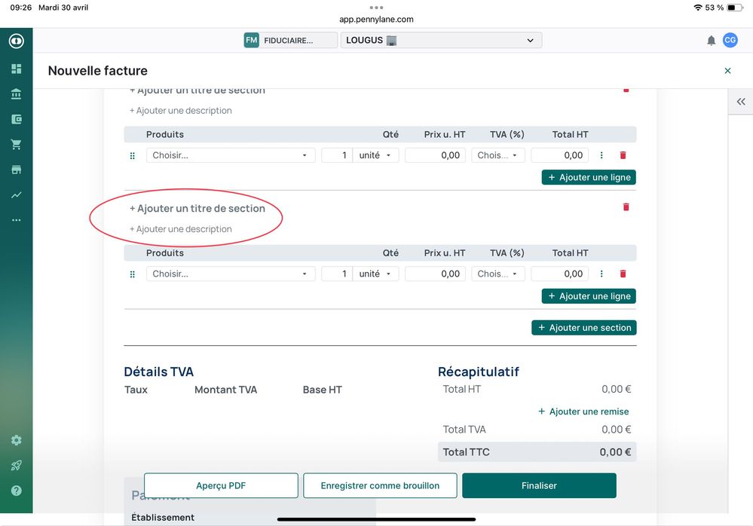Open the settings gear in sidebar
This screenshot has height=526, width=753.
tap(16, 440)
